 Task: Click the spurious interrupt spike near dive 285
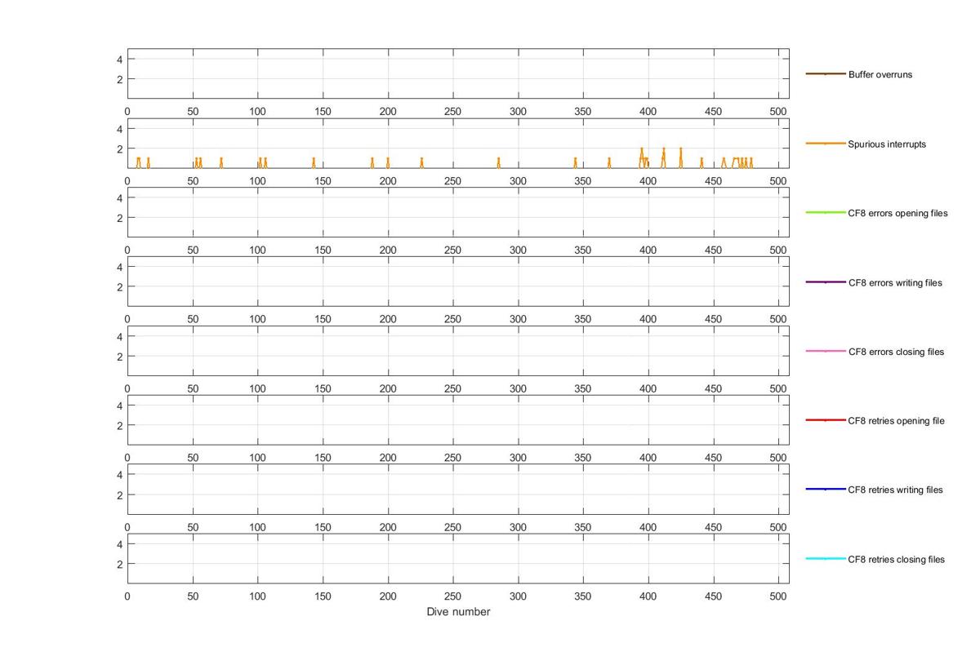498,162
